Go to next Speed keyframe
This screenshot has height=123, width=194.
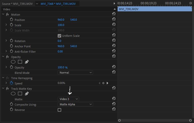107,83
